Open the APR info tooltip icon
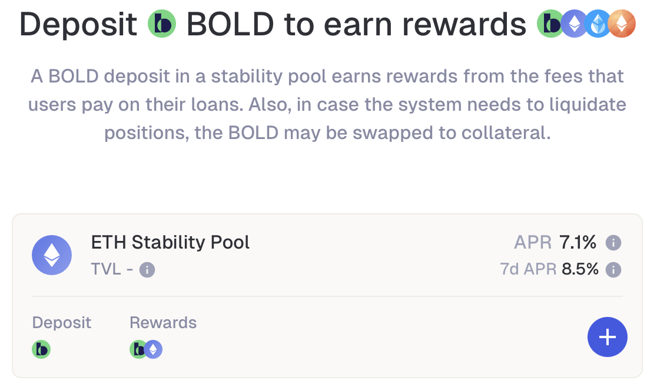 point(613,242)
